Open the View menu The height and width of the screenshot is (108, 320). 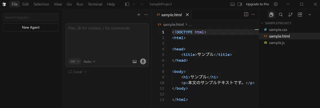click(x=58, y=4)
